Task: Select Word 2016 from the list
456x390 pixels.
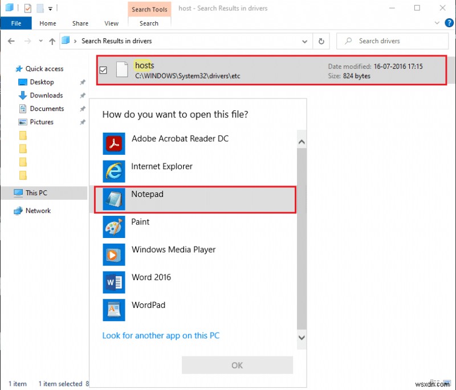Action: (x=151, y=277)
